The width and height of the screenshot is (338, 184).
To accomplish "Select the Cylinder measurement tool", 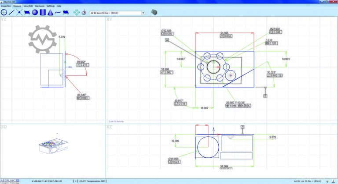I will pyautogui.click(x=43, y=13).
